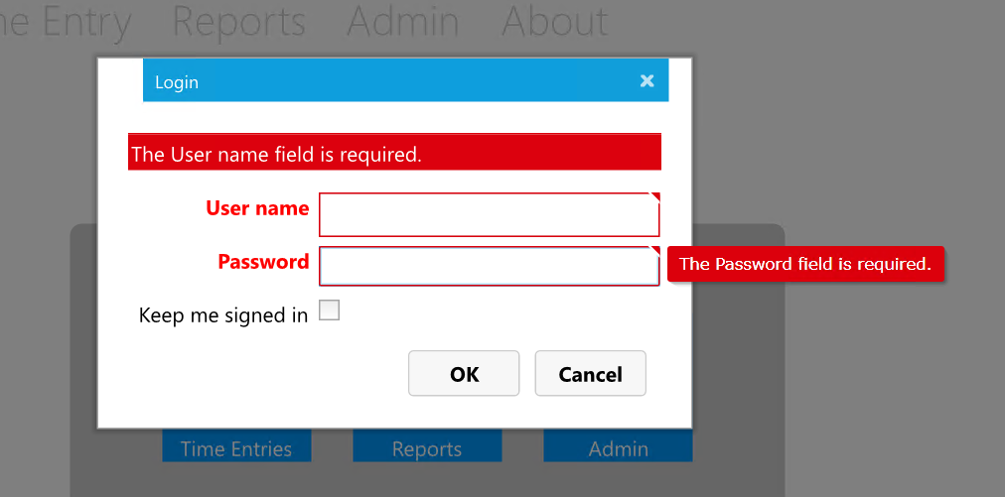Click the Reports tile button behind the dialog
This screenshot has height=497, width=1005.
pyautogui.click(x=427, y=446)
